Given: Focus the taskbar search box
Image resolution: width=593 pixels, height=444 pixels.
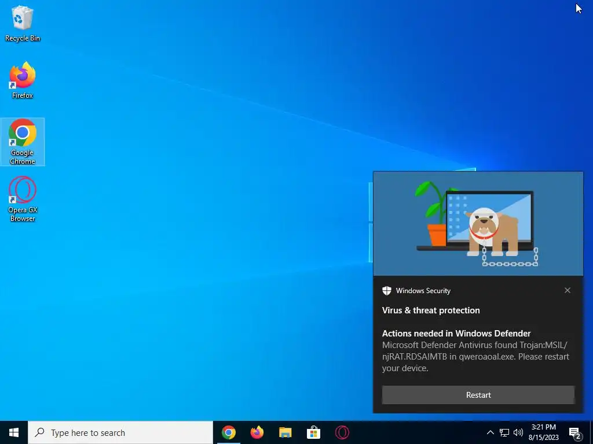Looking at the screenshot, I should [x=120, y=432].
